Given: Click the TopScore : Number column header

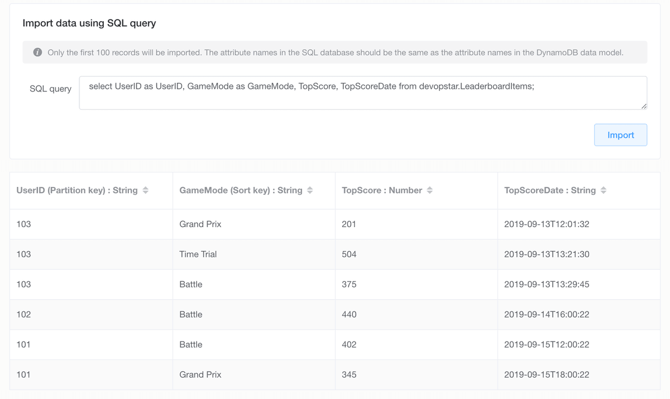Looking at the screenshot, I should [382, 190].
